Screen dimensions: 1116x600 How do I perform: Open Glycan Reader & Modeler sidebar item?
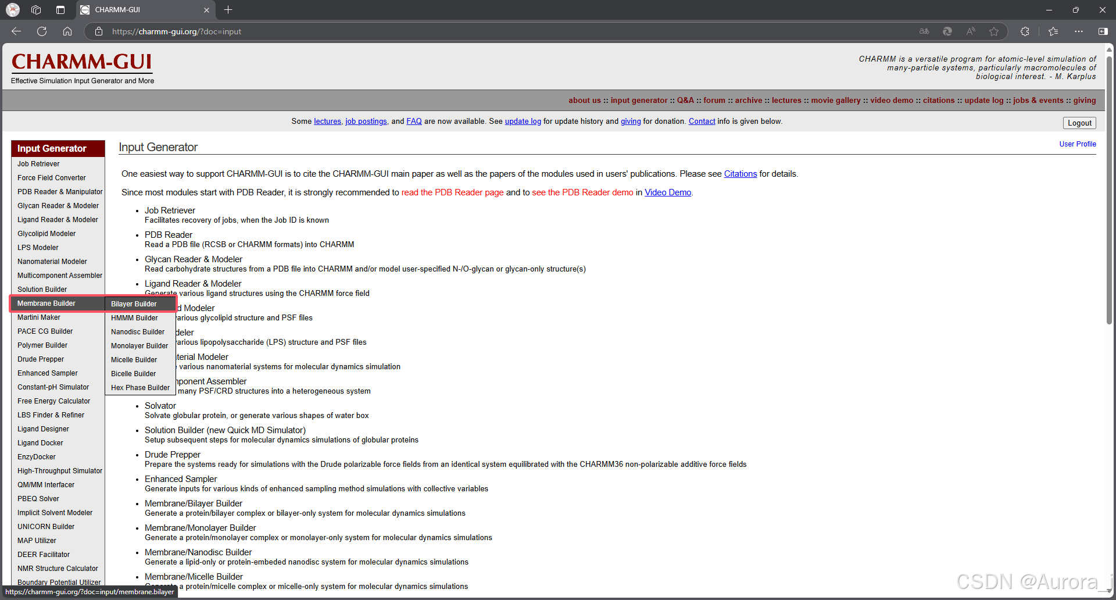[58, 206]
